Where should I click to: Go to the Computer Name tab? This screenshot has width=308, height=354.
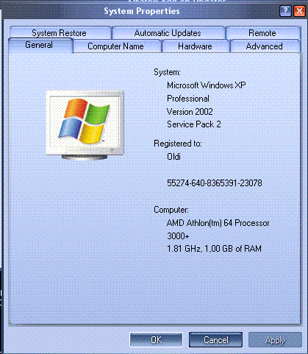point(116,46)
